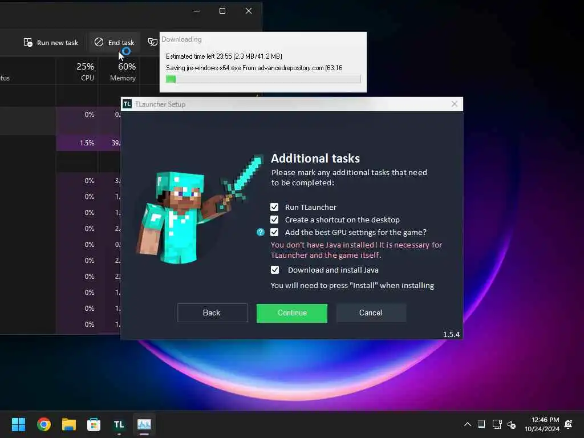The width and height of the screenshot is (584, 438).
Task: Click the Java download progress bar
Action: pyautogui.click(x=263, y=79)
